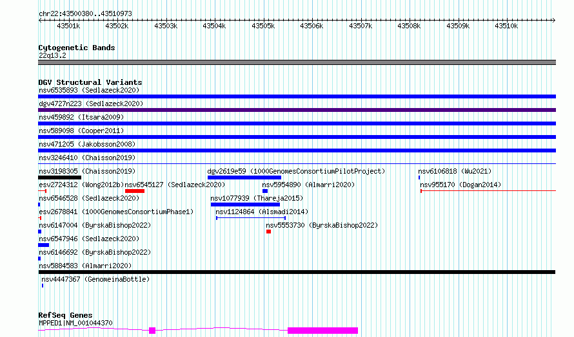Select nsv6106818 (Wu2021) label
The height and width of the screenshot is (337, 574).
(455, 171)
